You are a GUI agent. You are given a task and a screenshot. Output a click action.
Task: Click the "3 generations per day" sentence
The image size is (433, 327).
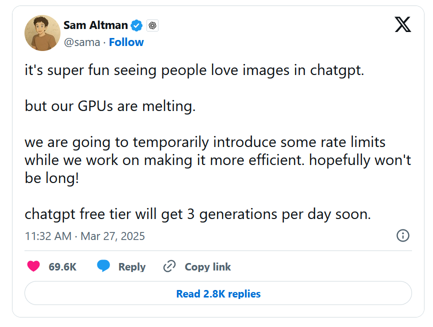coord(198,214)
